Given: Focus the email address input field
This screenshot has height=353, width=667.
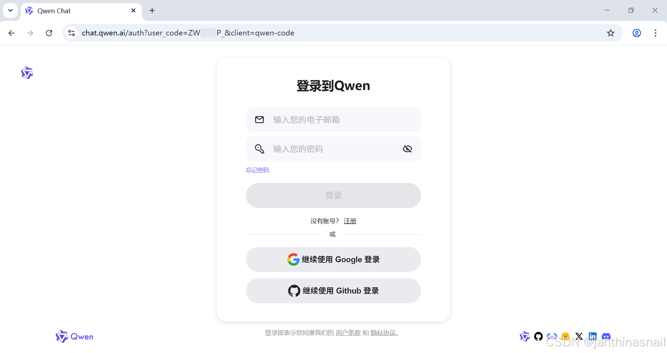Looking at the screenshot, I should (333, 120).
